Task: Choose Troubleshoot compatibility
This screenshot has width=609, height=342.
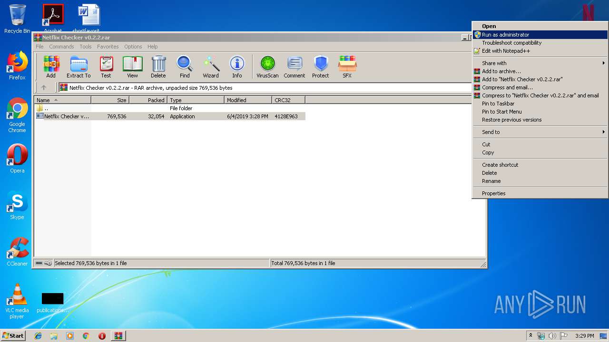Action: (540, 43)
